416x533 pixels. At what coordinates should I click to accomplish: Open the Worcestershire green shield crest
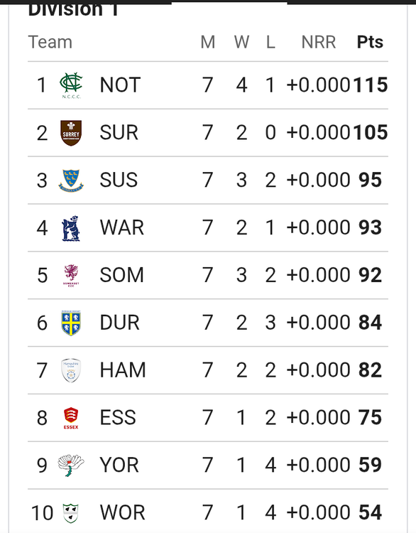pyautogui.click(x=71, y=513)
